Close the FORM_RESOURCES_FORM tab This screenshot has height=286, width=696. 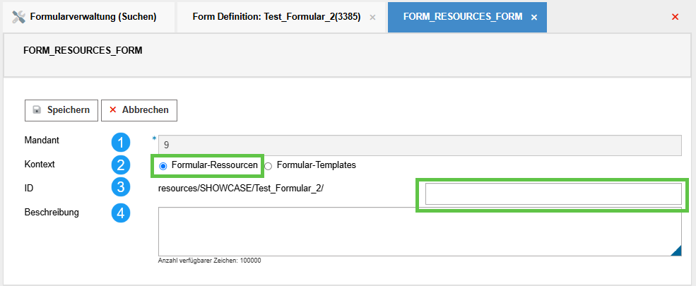pyautogui.click(x=534, y=17)
